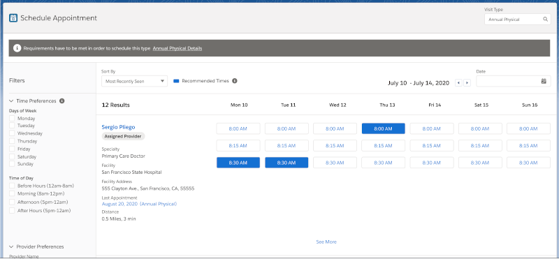Click the Recommended Times blue legend swatch
The image size is (559, 259).
pos(176,81)
